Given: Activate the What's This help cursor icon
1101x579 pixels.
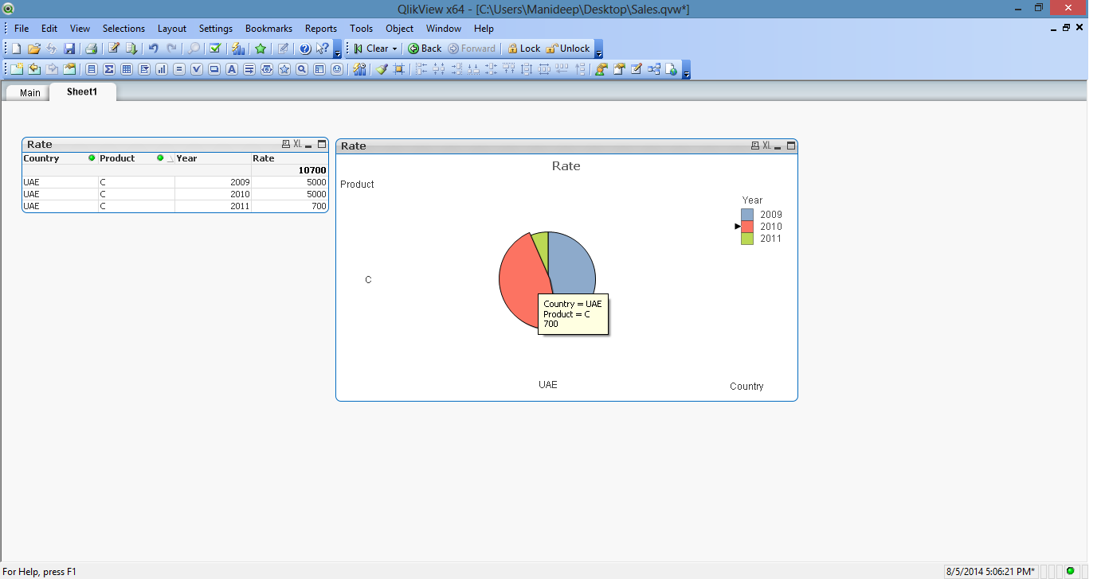Looking at the screenshot, I should [x=323, y=49].
